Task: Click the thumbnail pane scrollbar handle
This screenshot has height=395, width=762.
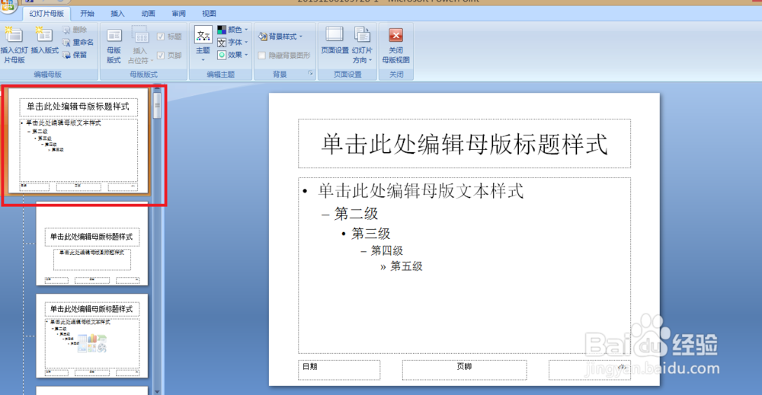Action: tap(157, 105)
